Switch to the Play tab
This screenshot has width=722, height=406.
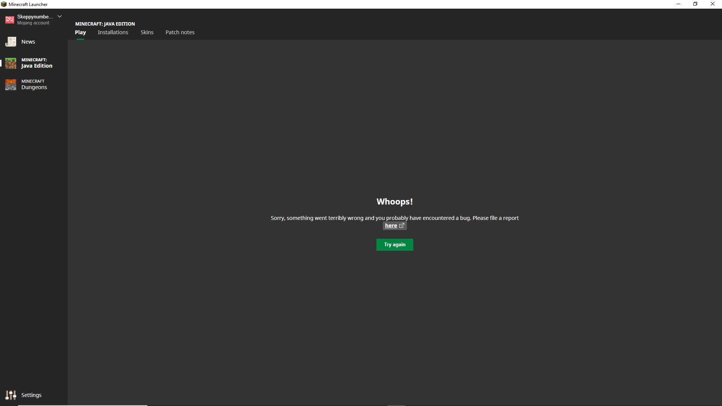click(x=80, y=32)
